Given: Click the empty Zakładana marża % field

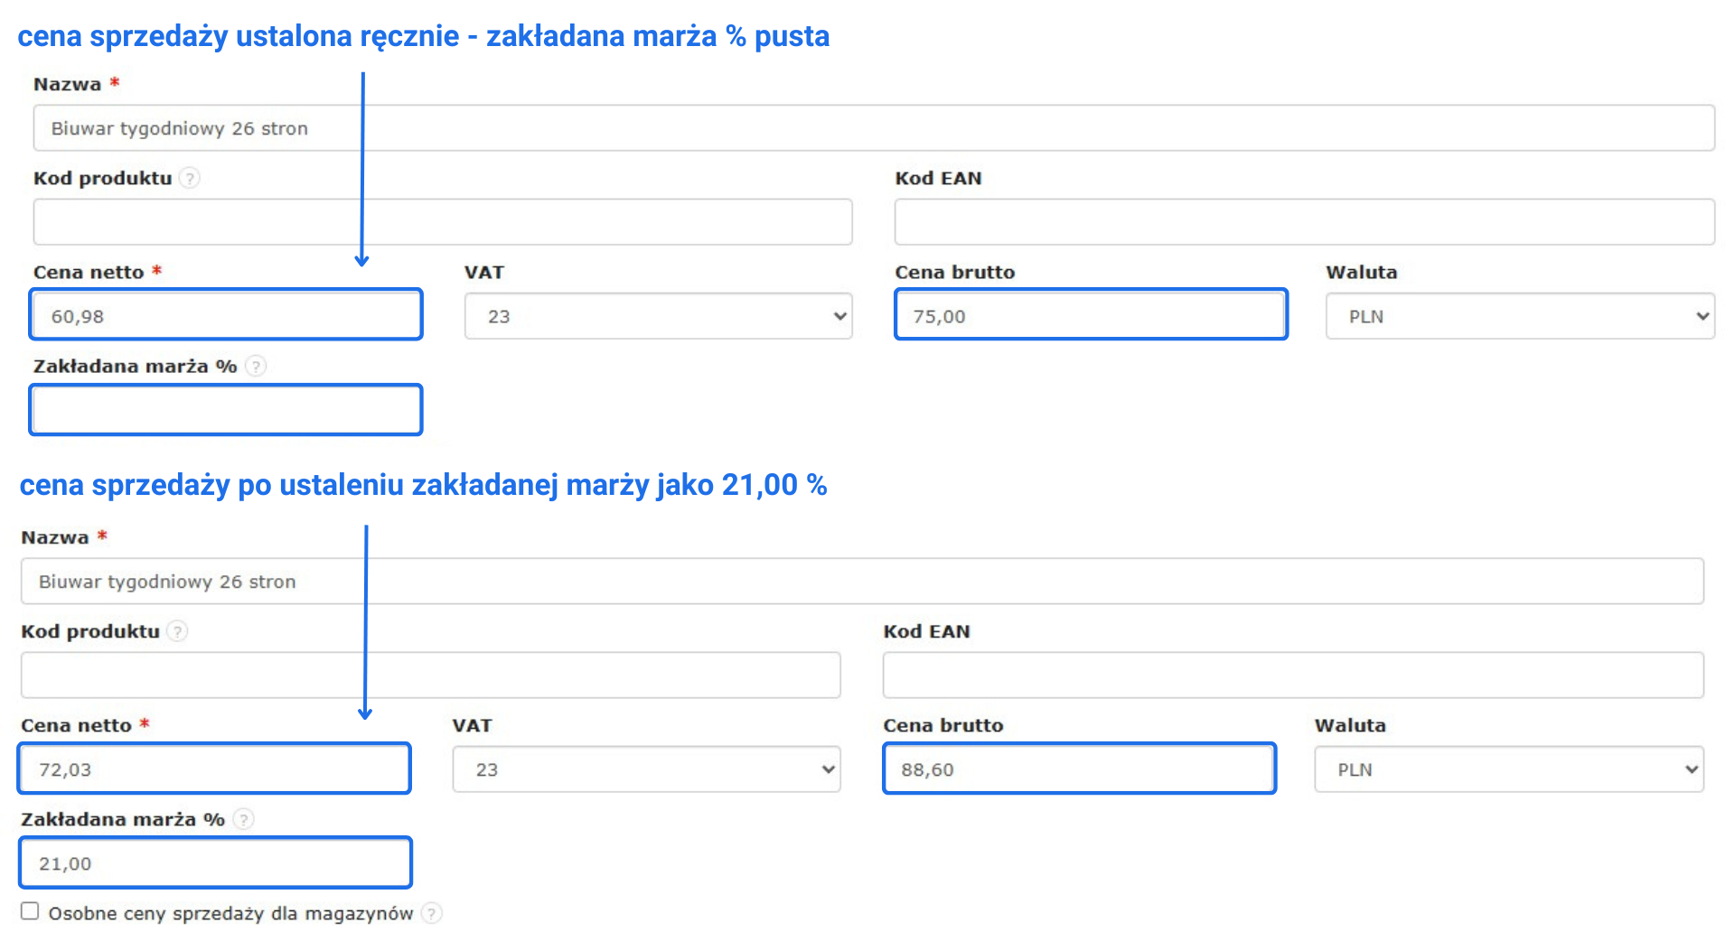Looking at the screenshot, I should tap(225, 409).
